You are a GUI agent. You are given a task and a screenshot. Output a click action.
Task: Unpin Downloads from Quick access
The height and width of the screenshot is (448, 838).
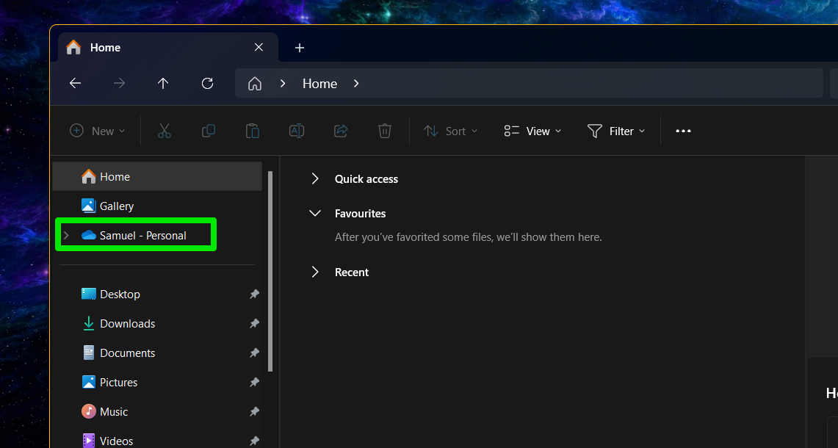254,323
